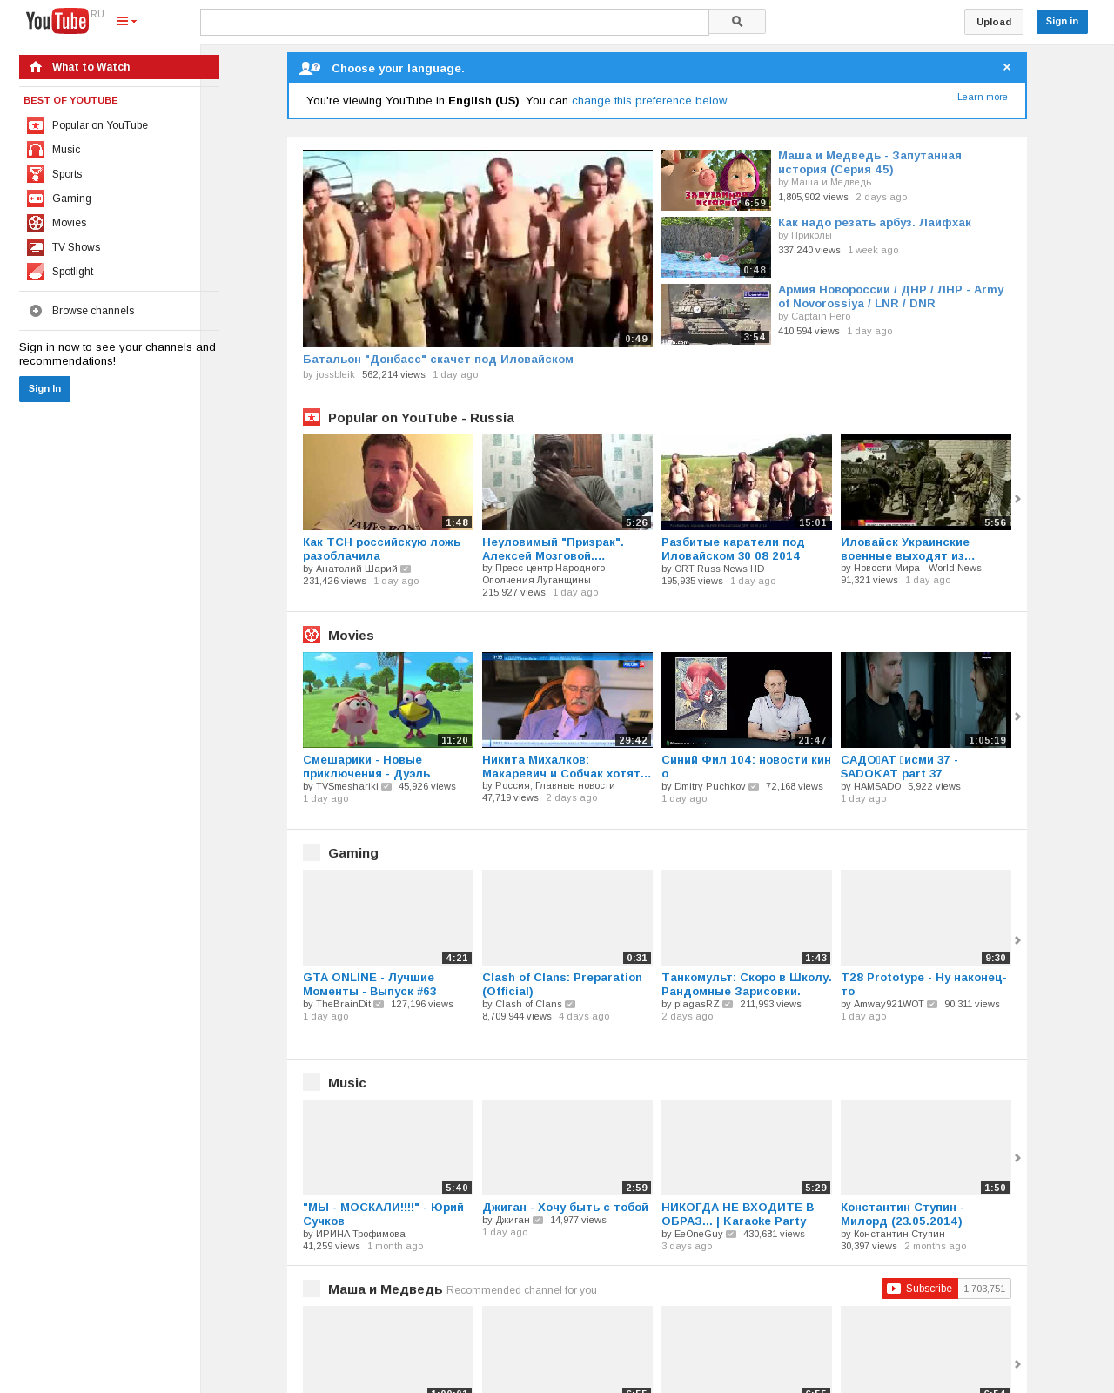Click the top-right Sign in button

click(x=1062, y=22)
